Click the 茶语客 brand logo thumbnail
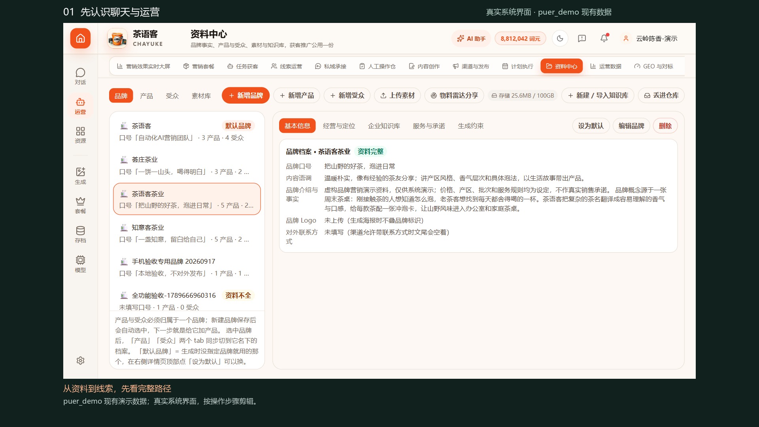Image resolution: width=759 pixels, height=427 pixels. pyautogui.click(x=117, y=38)
